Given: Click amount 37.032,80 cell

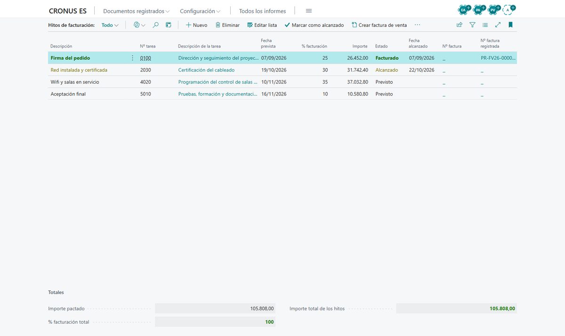Looking at the screenshot, I should pos(357,82).
